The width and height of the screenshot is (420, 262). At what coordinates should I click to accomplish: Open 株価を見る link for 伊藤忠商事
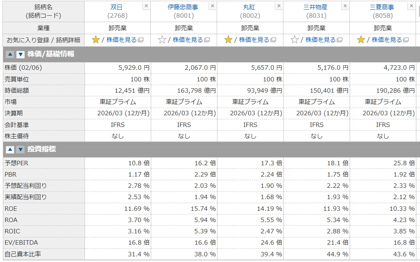188,40
